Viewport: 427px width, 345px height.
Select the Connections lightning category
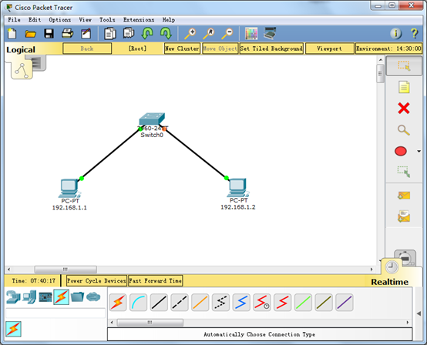61,296
